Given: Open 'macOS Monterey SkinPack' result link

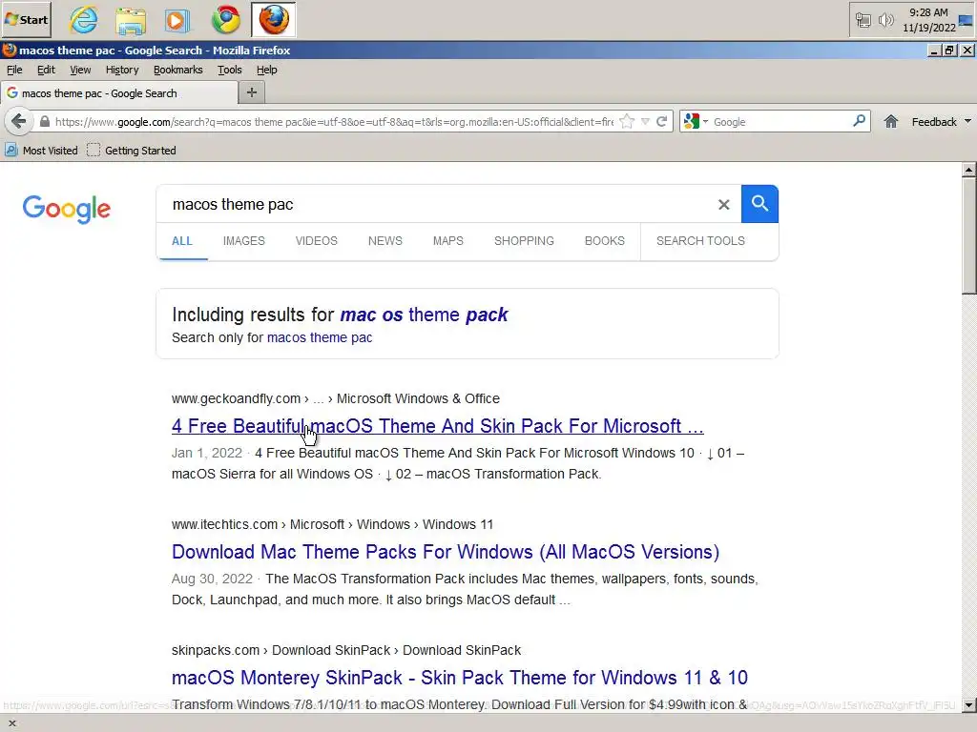Looking at the screenshot, I should 460,678.
